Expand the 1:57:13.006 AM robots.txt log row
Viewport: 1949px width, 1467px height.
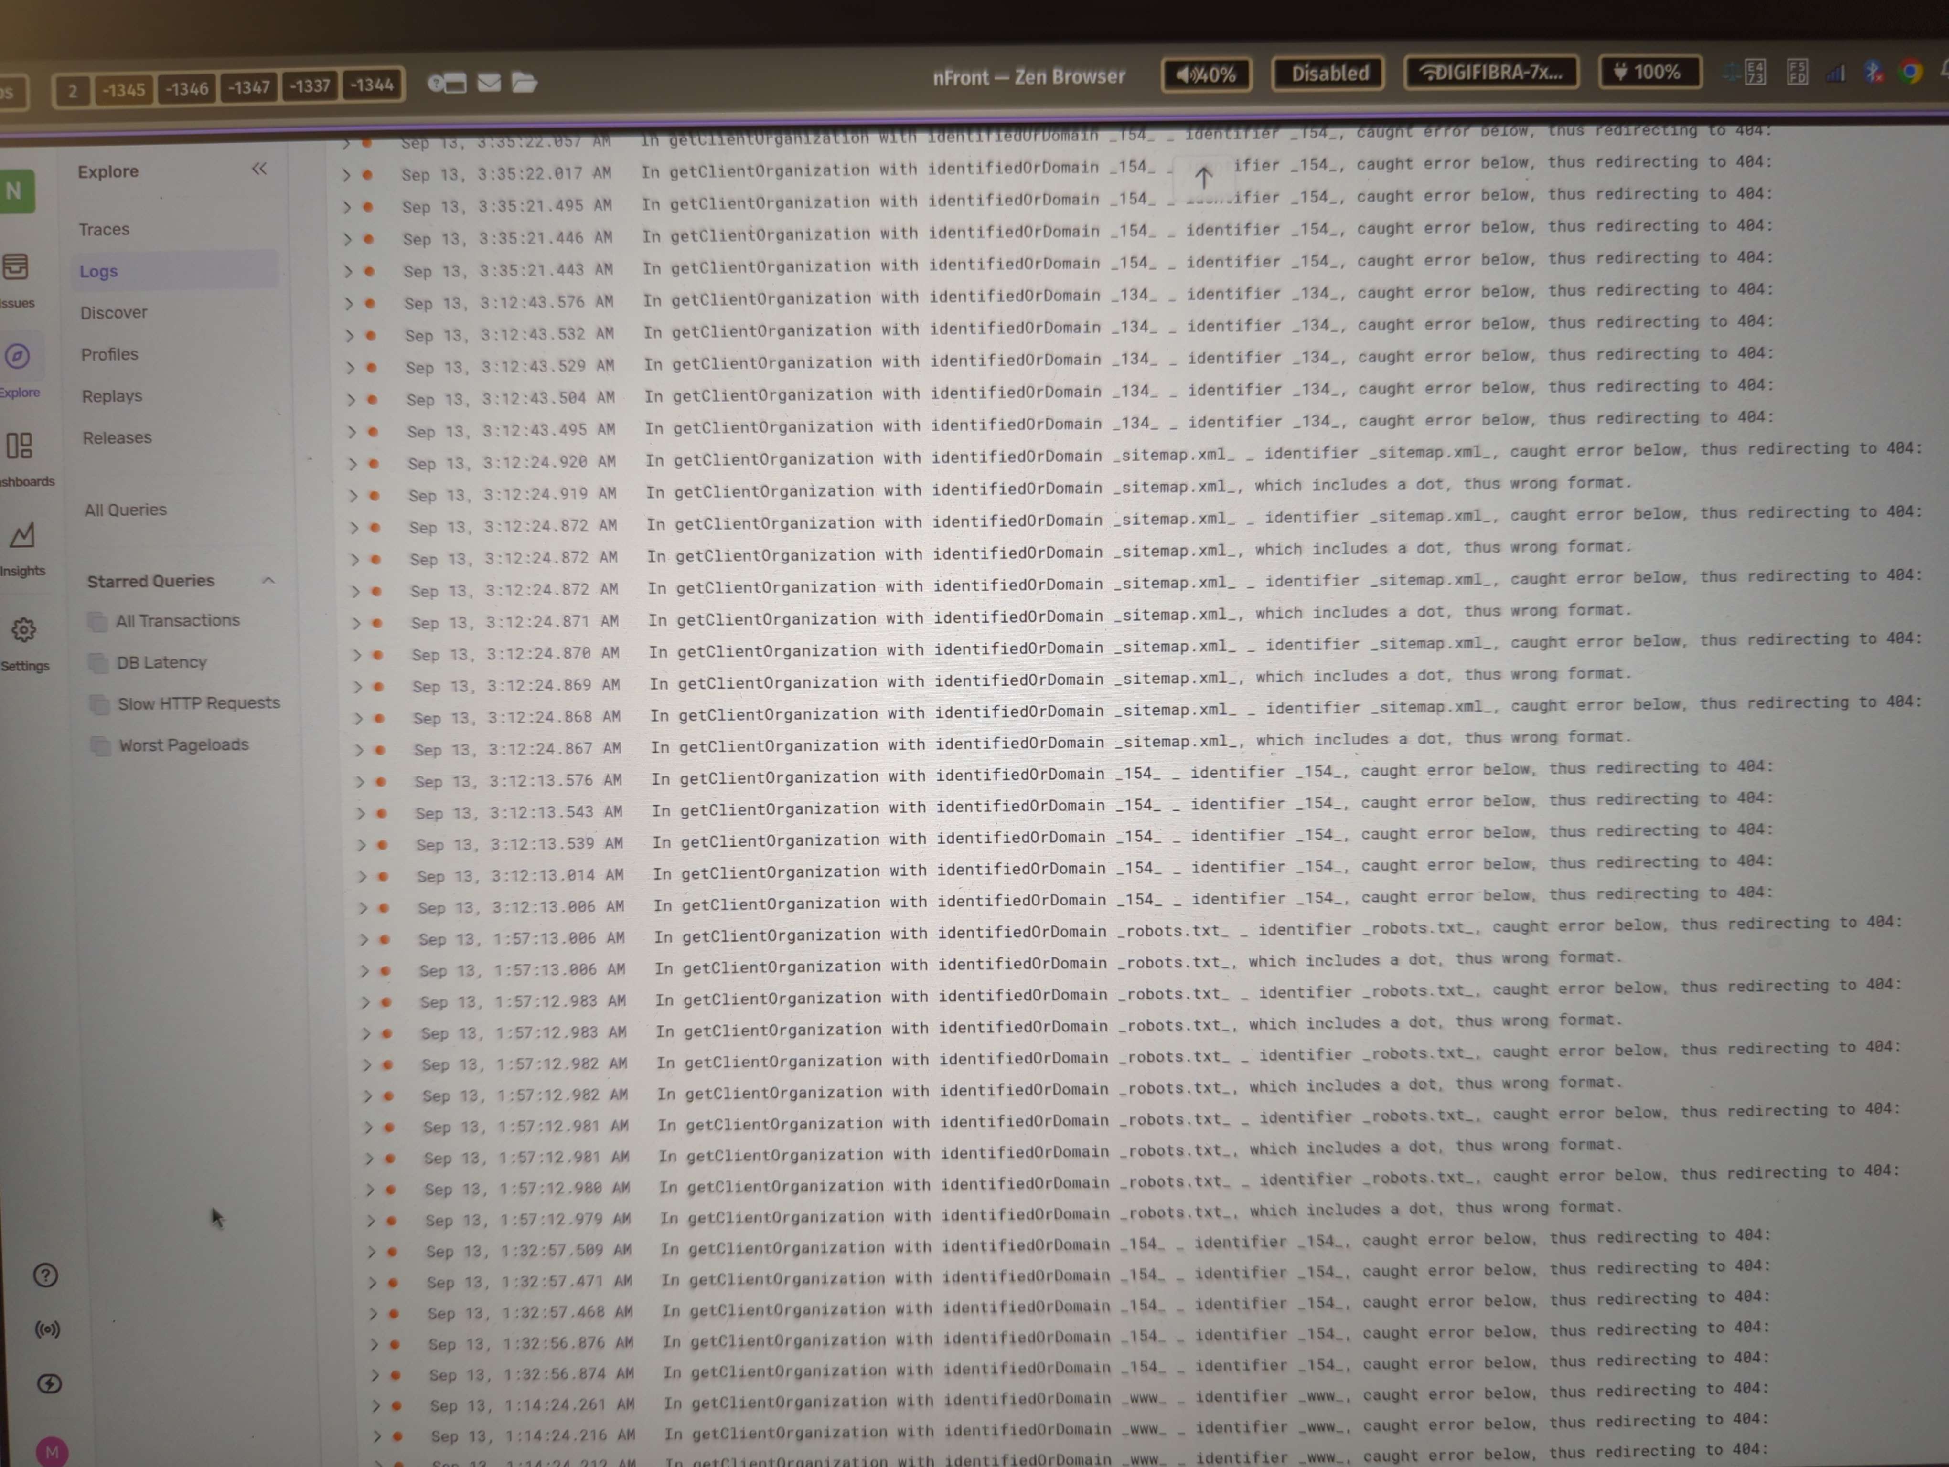click(x=364, y=939)
